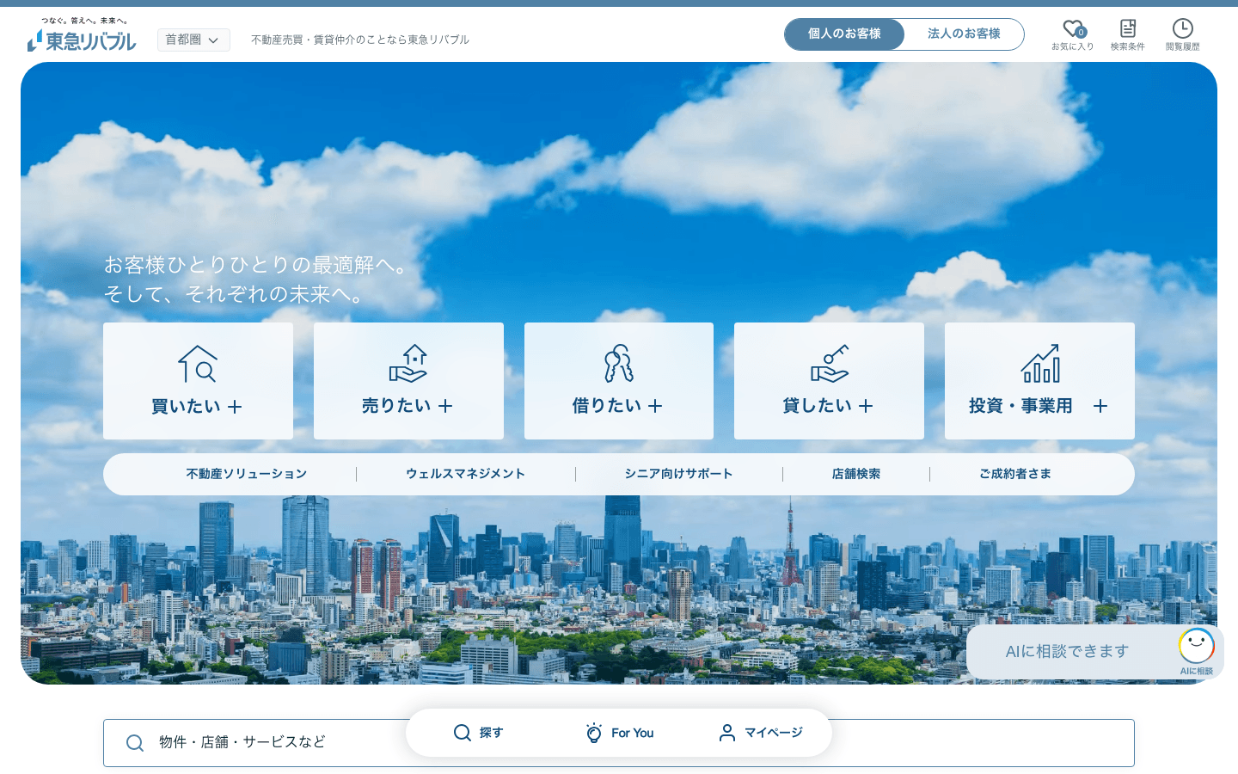Image resolution: width=1238 pixels, height=774 pixels.
Task: Open ウェルスマネジメント menu item
Action: coord(465,474)
